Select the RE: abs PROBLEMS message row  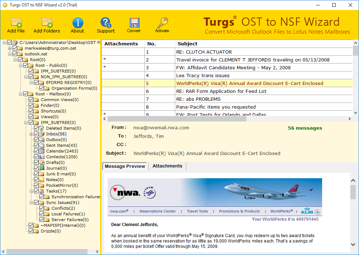[x=227, y=99]
